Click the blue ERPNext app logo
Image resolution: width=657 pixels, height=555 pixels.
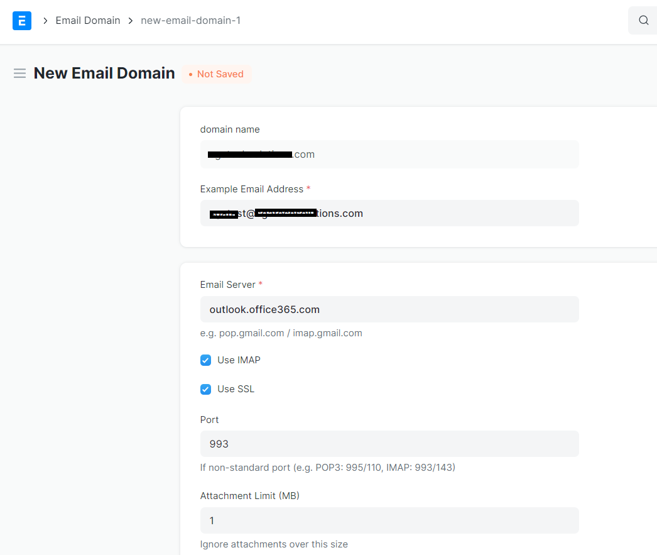pyautogui.click(x=21, y=20)
